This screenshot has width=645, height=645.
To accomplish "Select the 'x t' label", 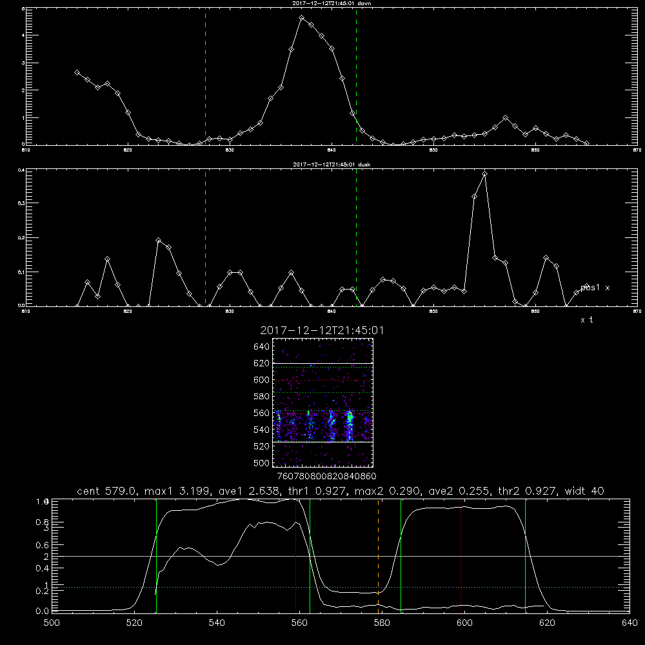I will click(586, 320).
